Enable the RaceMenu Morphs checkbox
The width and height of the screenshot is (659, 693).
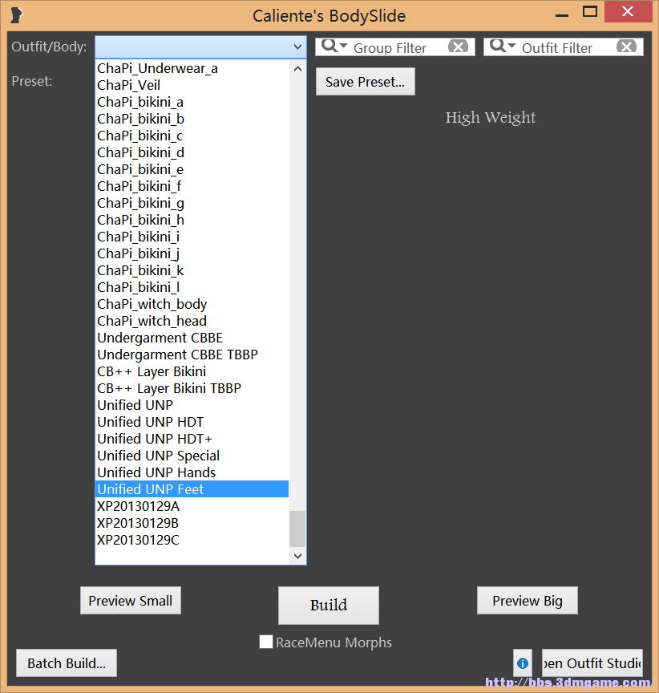(266, 642)
